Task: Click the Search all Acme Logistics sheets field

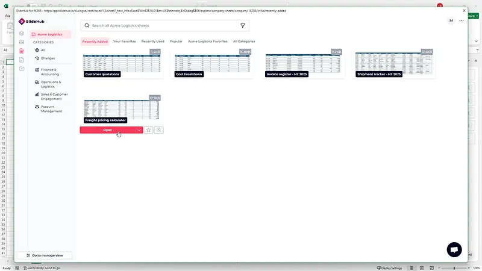Action: tap(164, 25)
